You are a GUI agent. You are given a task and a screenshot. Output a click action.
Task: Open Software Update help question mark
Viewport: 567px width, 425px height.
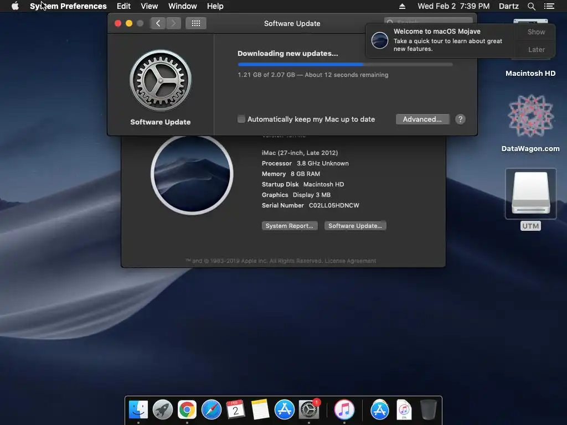(460, 120)
